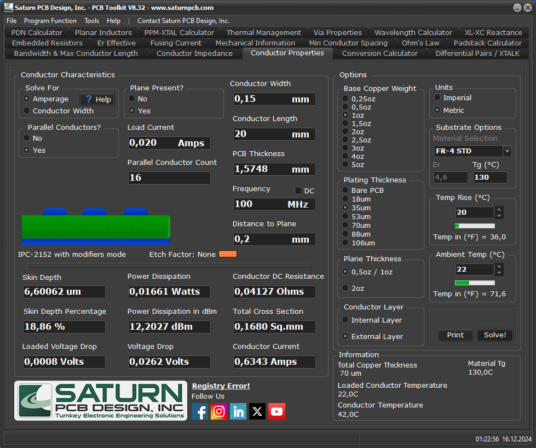Click the conductor cross-section diagram
This screenshot has height=448, width=536.
point(96,226)
